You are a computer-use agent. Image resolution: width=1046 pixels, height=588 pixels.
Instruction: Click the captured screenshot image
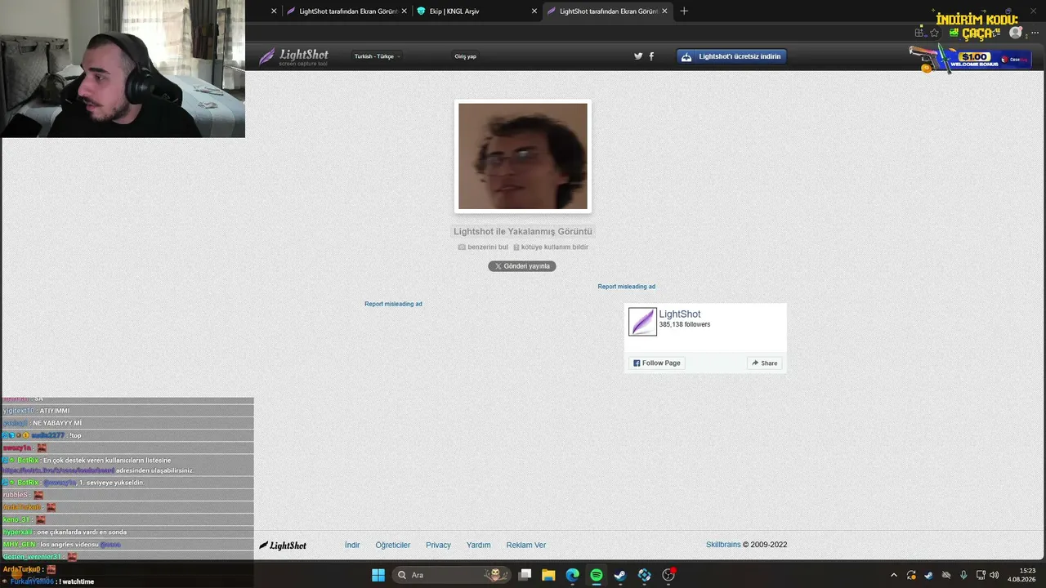point(523,156)
